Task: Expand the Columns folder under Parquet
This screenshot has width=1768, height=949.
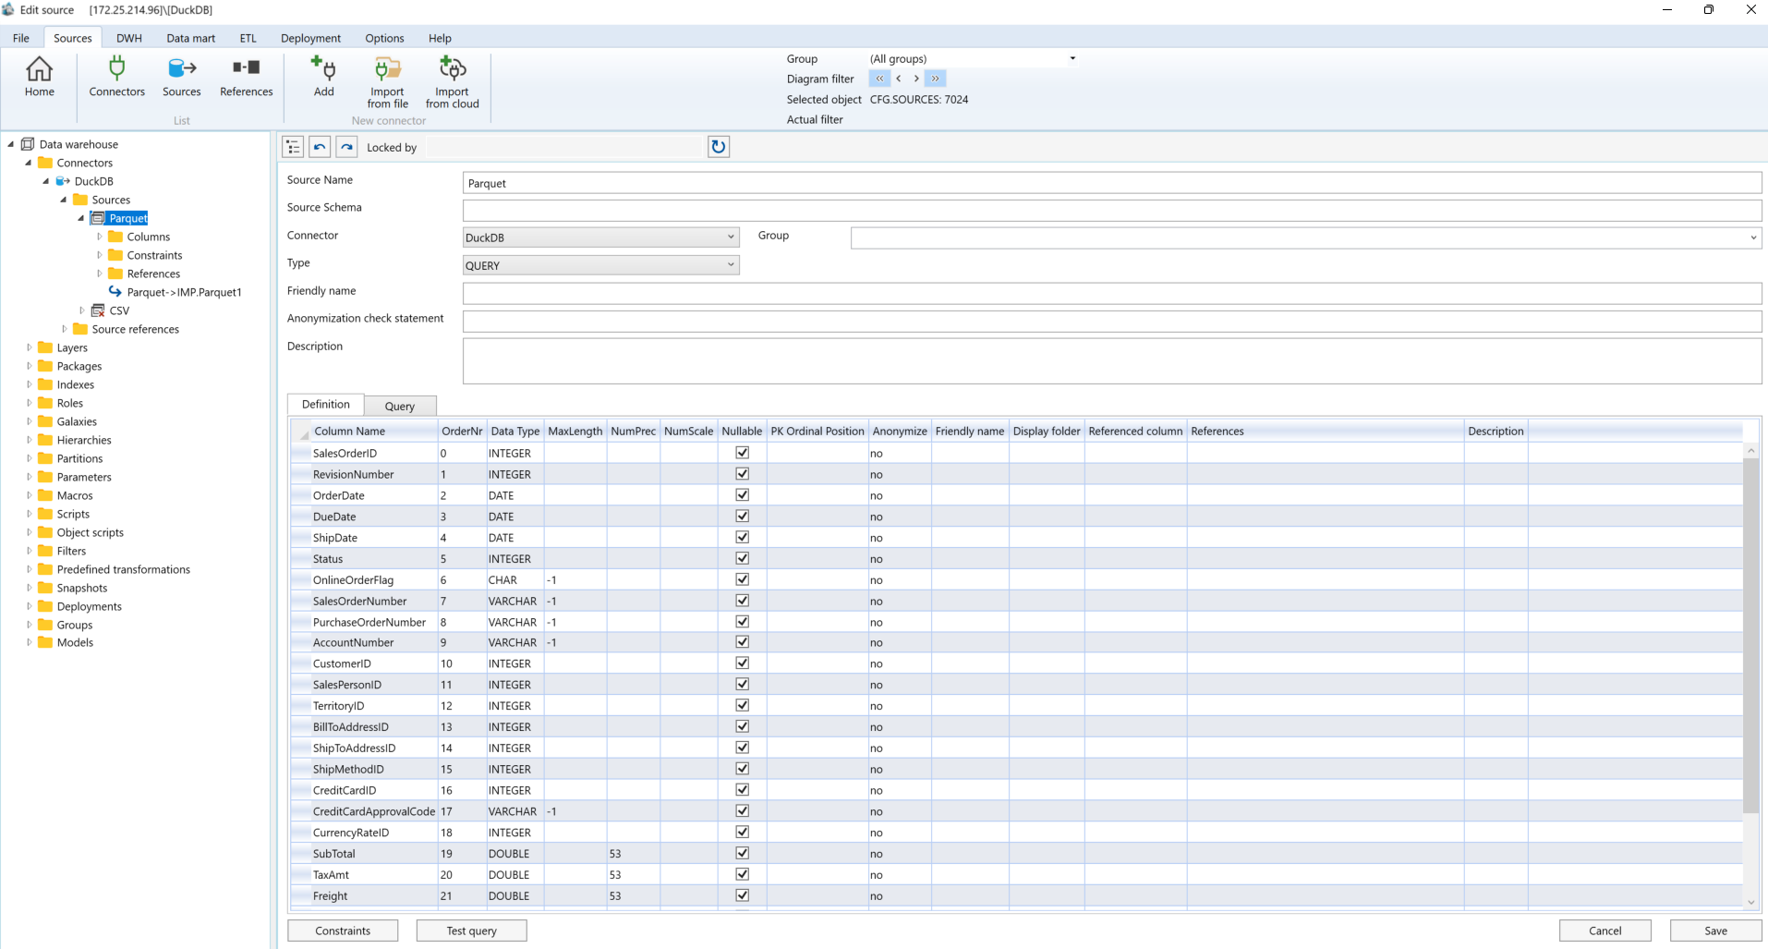Action: click(x=100, y=237)
